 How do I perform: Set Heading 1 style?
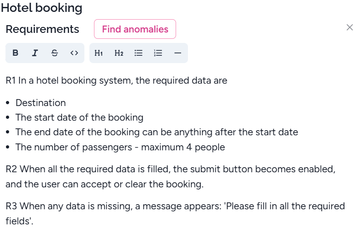(99, 53)
